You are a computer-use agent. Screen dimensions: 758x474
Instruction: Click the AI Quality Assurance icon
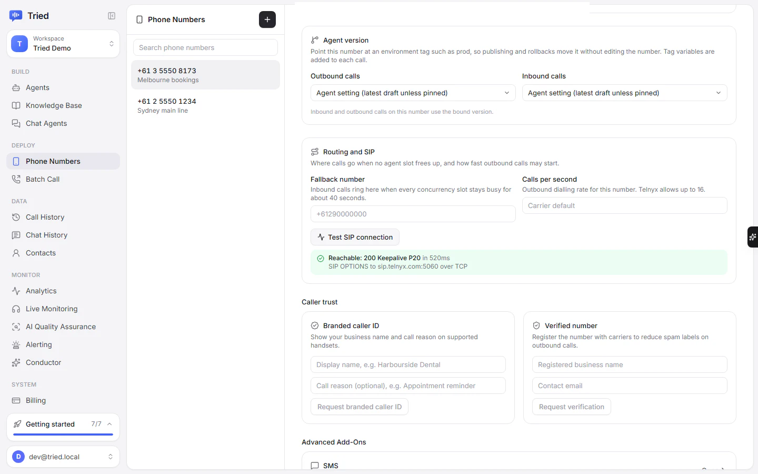[x=16, y=327]
